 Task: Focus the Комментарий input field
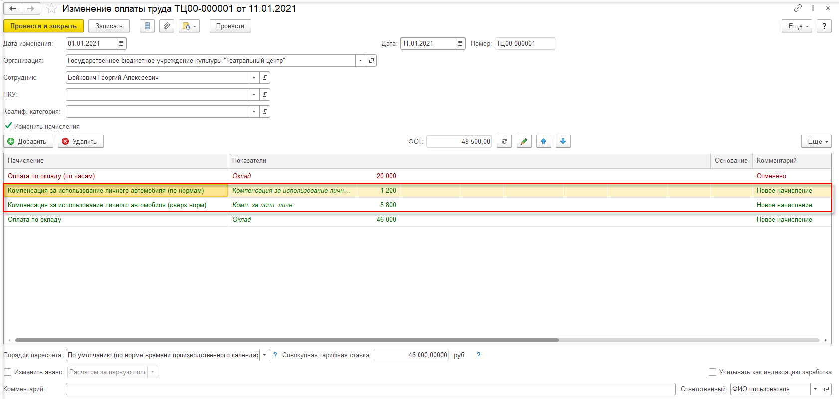point(371,389)
